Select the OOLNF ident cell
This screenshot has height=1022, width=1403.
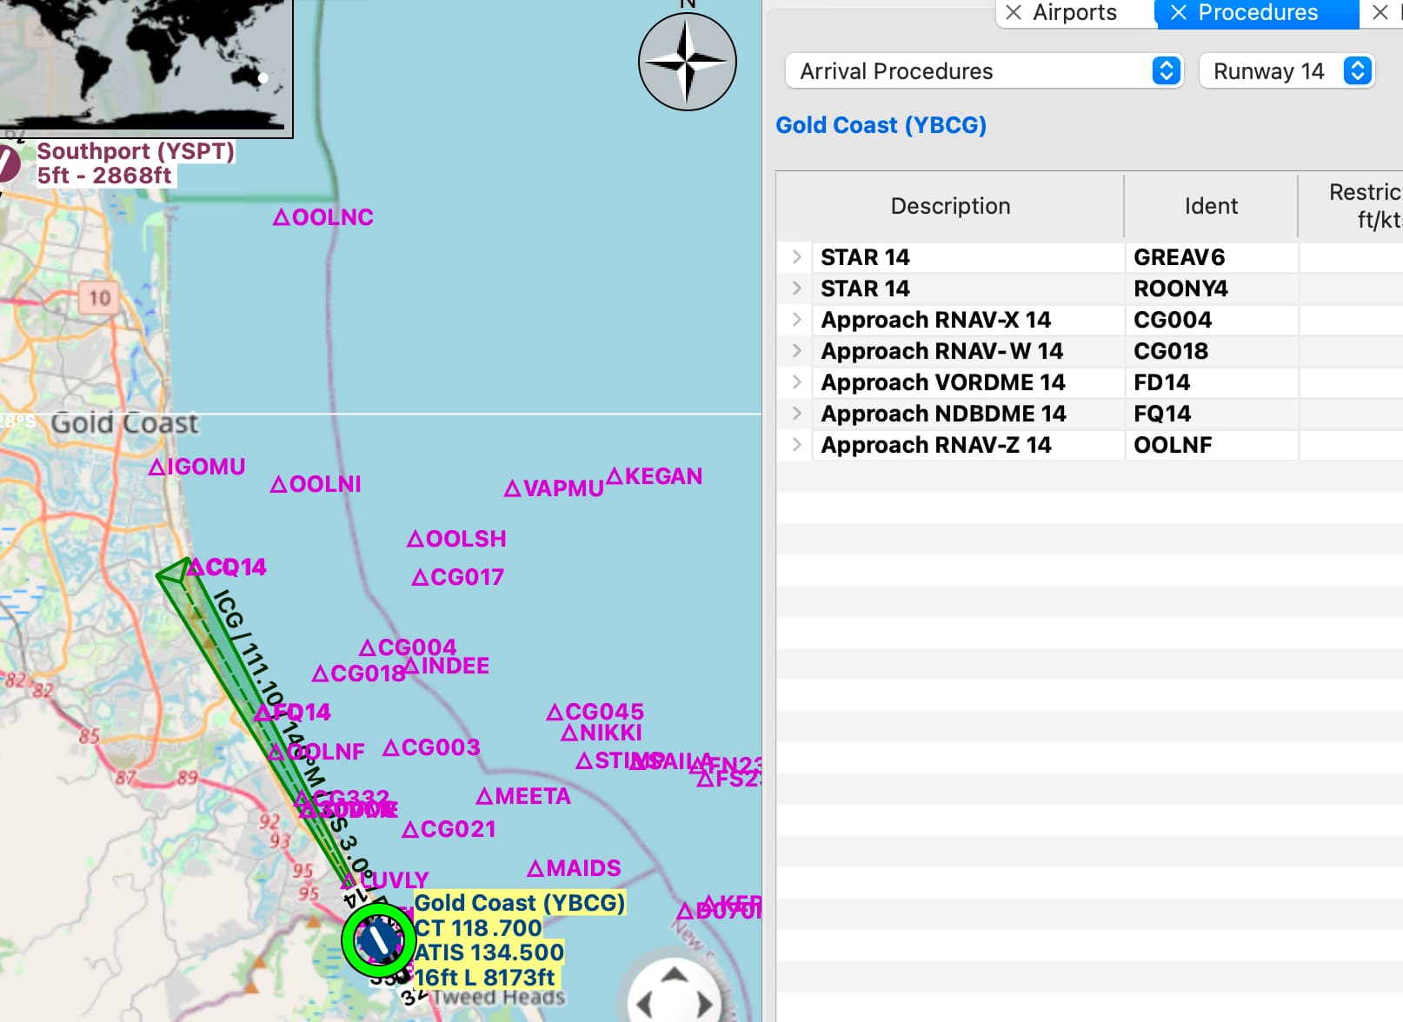1211,445
